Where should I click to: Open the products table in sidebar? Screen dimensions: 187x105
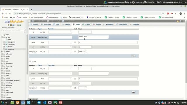click(x=11, y=49)
